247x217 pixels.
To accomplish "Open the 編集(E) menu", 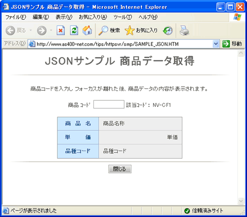I will (41, 17).
